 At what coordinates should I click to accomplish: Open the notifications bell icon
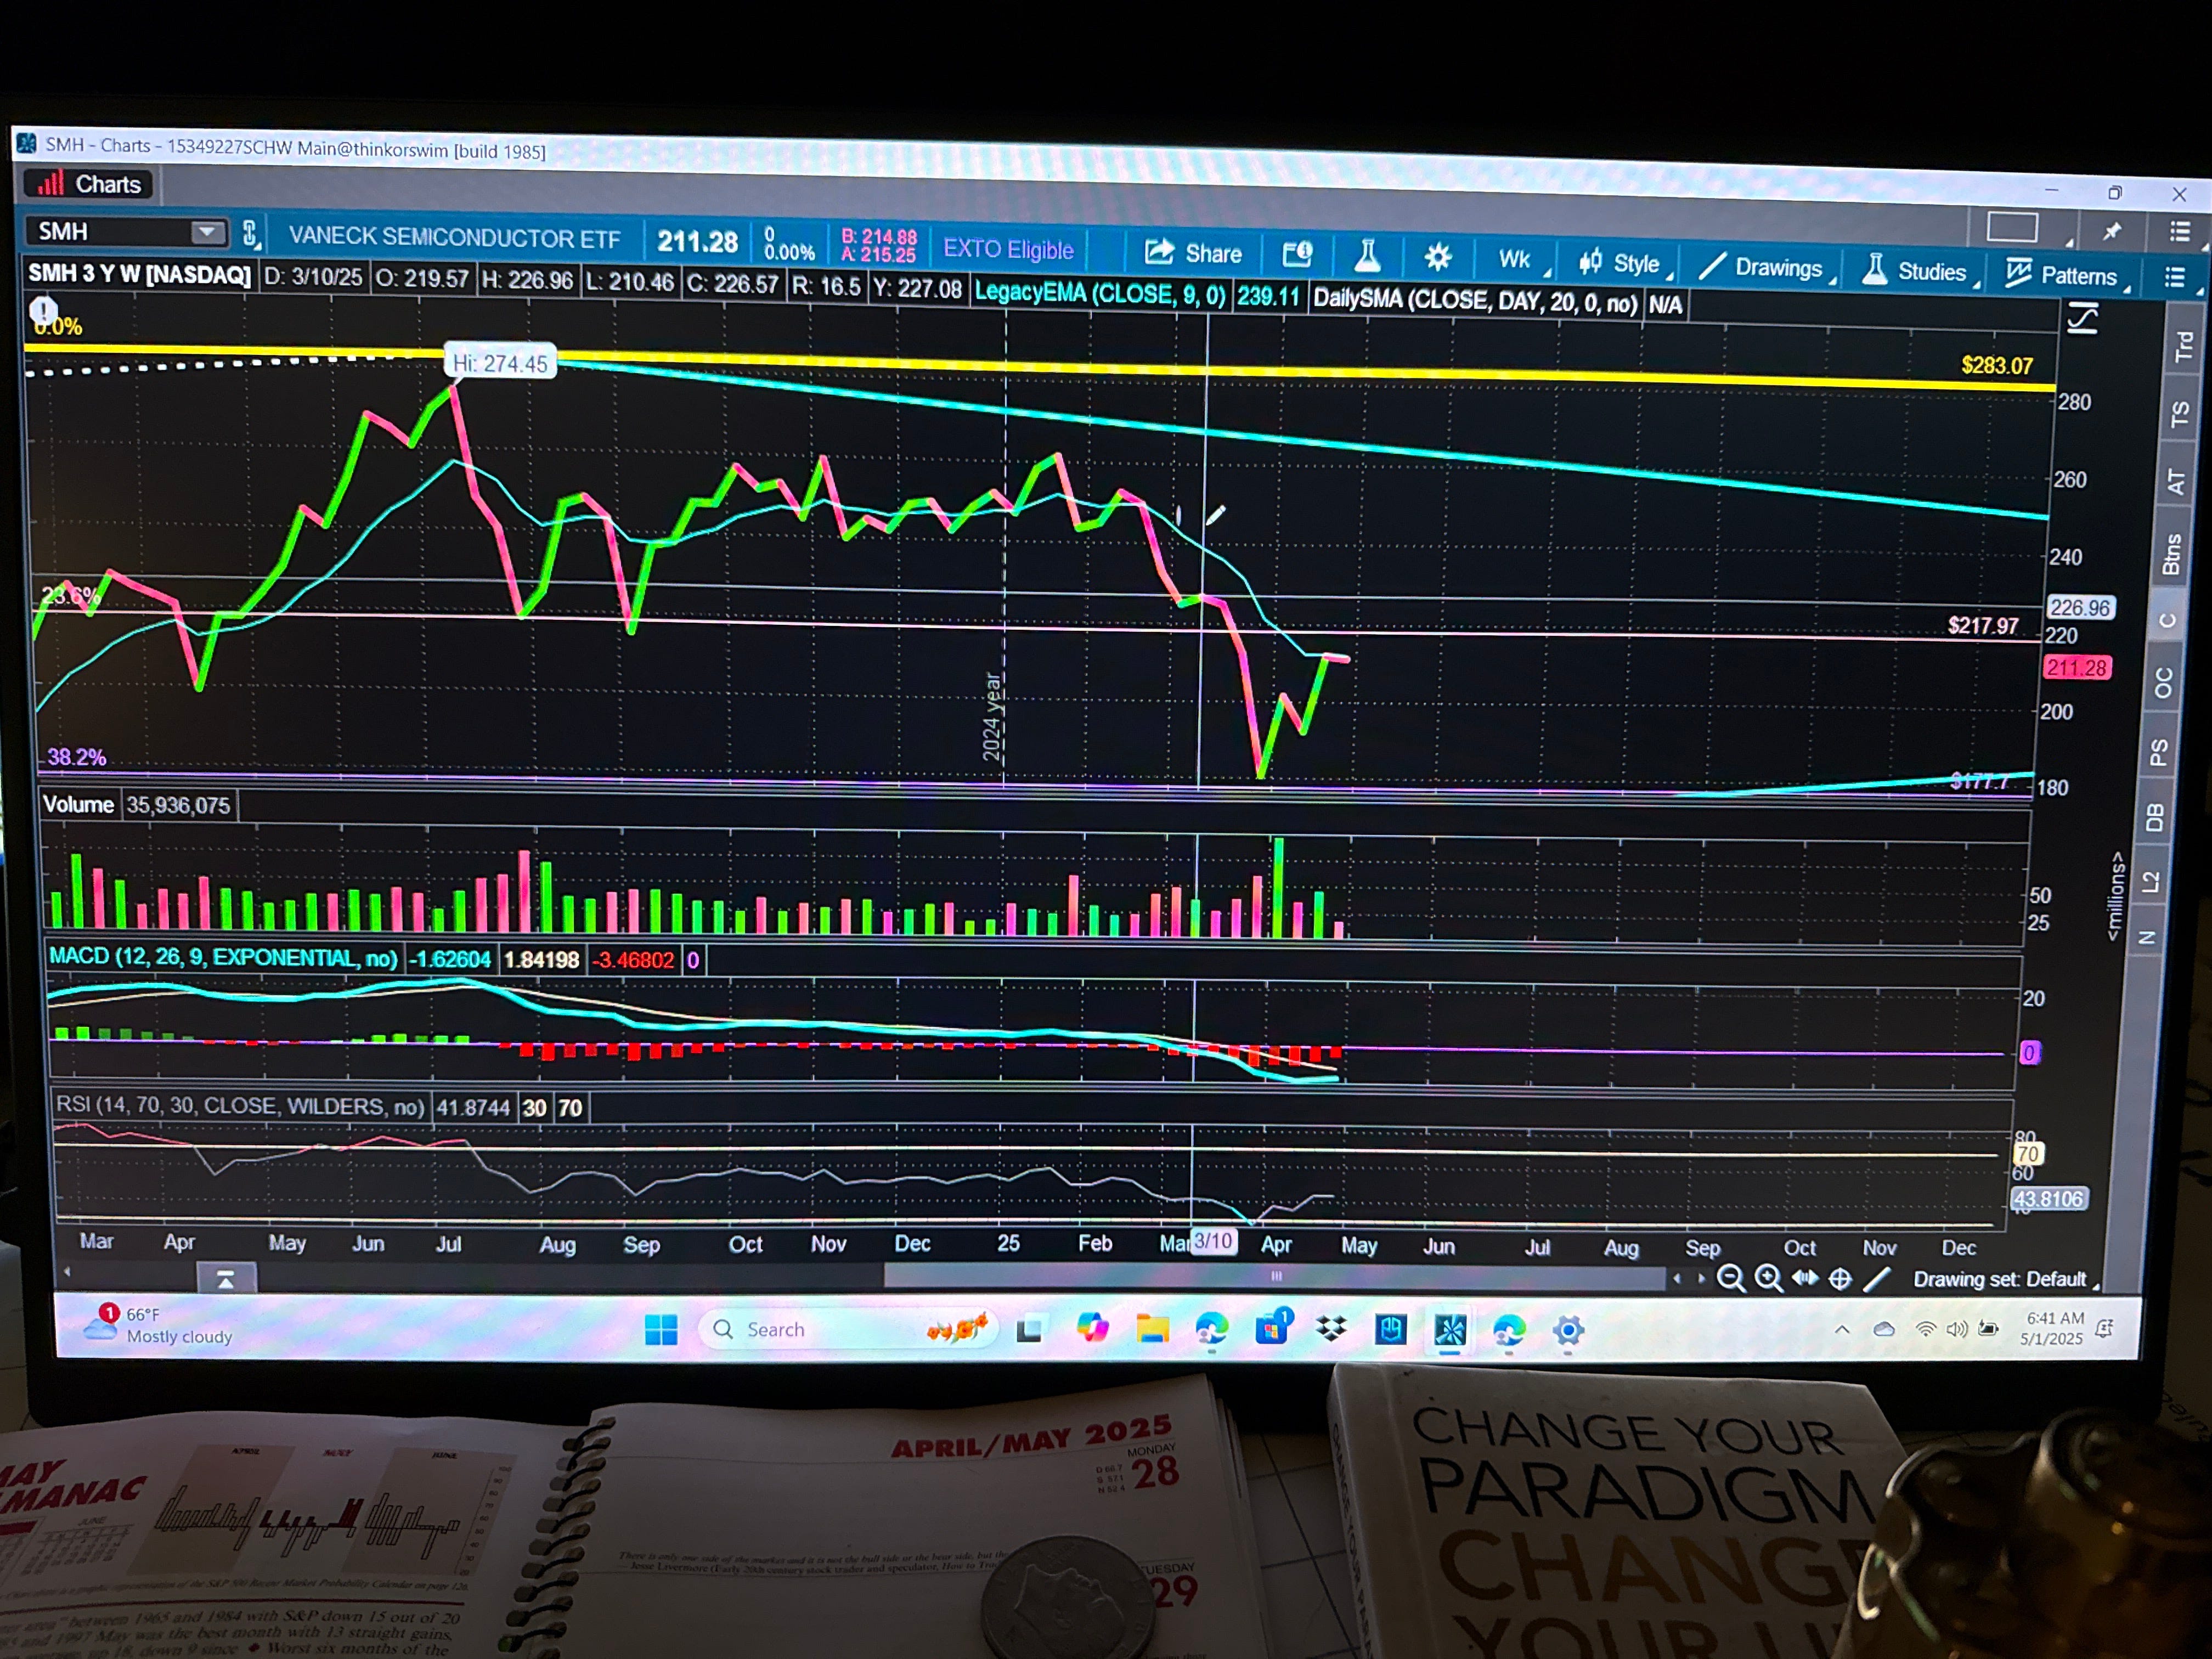point(2105,1328)
